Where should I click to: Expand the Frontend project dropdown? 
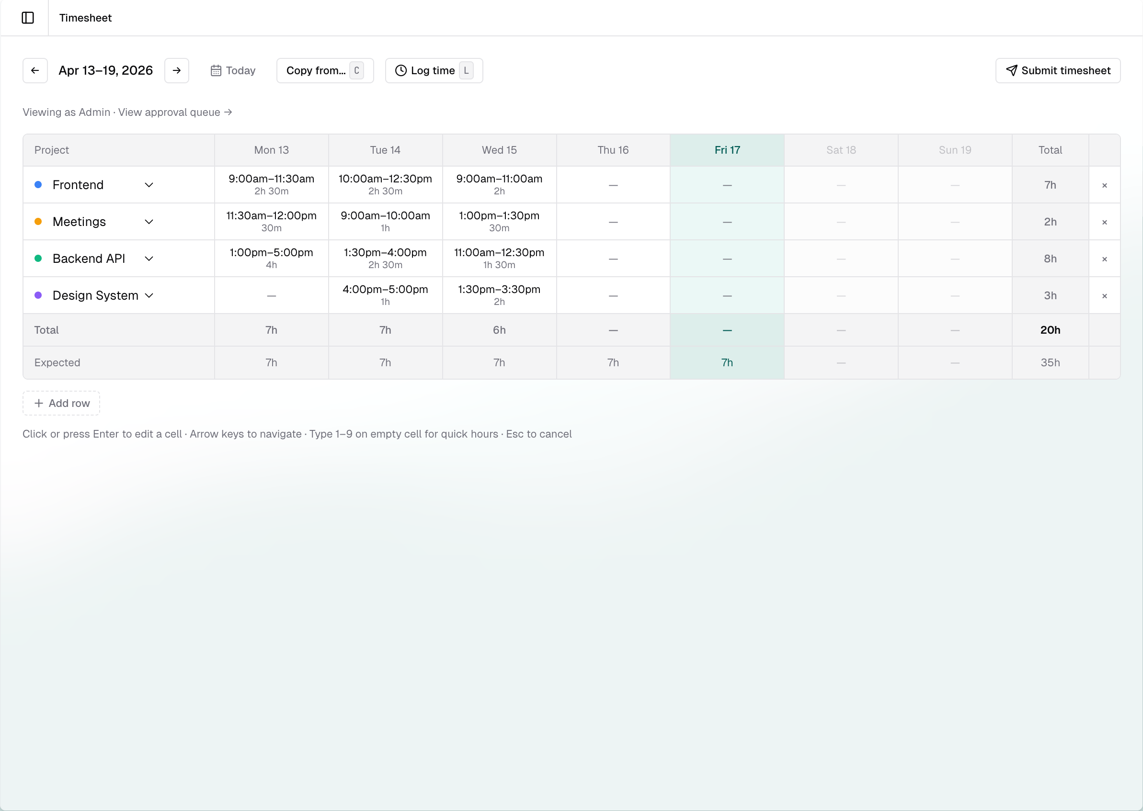[149, 185]
